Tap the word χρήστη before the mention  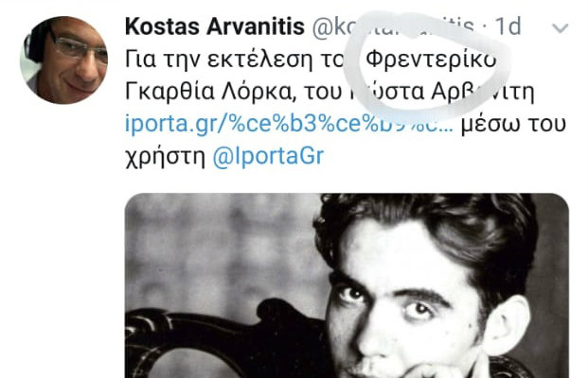tap(165, 157)
